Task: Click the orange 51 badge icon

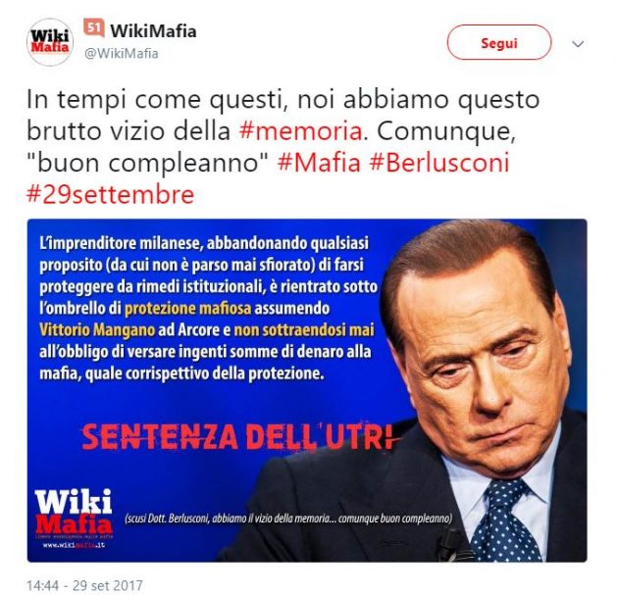Action: point(94,28)
